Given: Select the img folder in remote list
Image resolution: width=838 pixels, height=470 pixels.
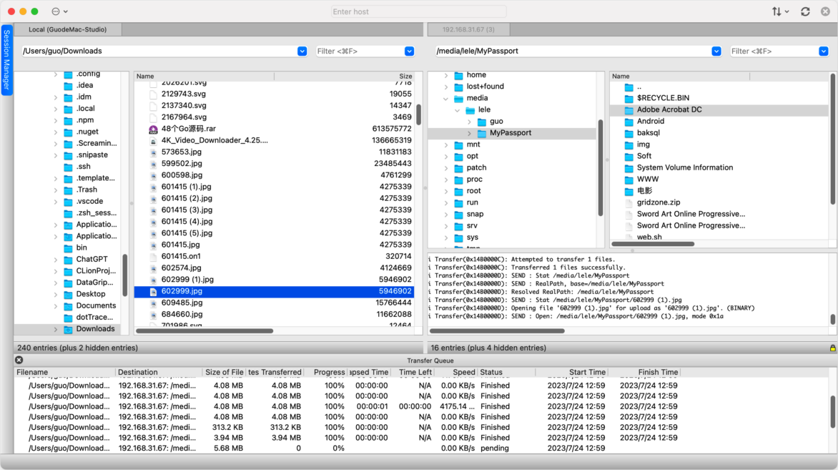Looking at the screenshot, I should [643, 145].
